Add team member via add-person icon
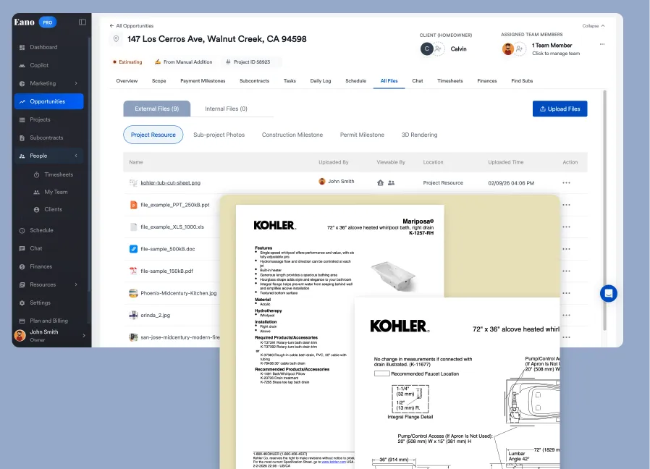Screen dimensions: 650x469 519,49
